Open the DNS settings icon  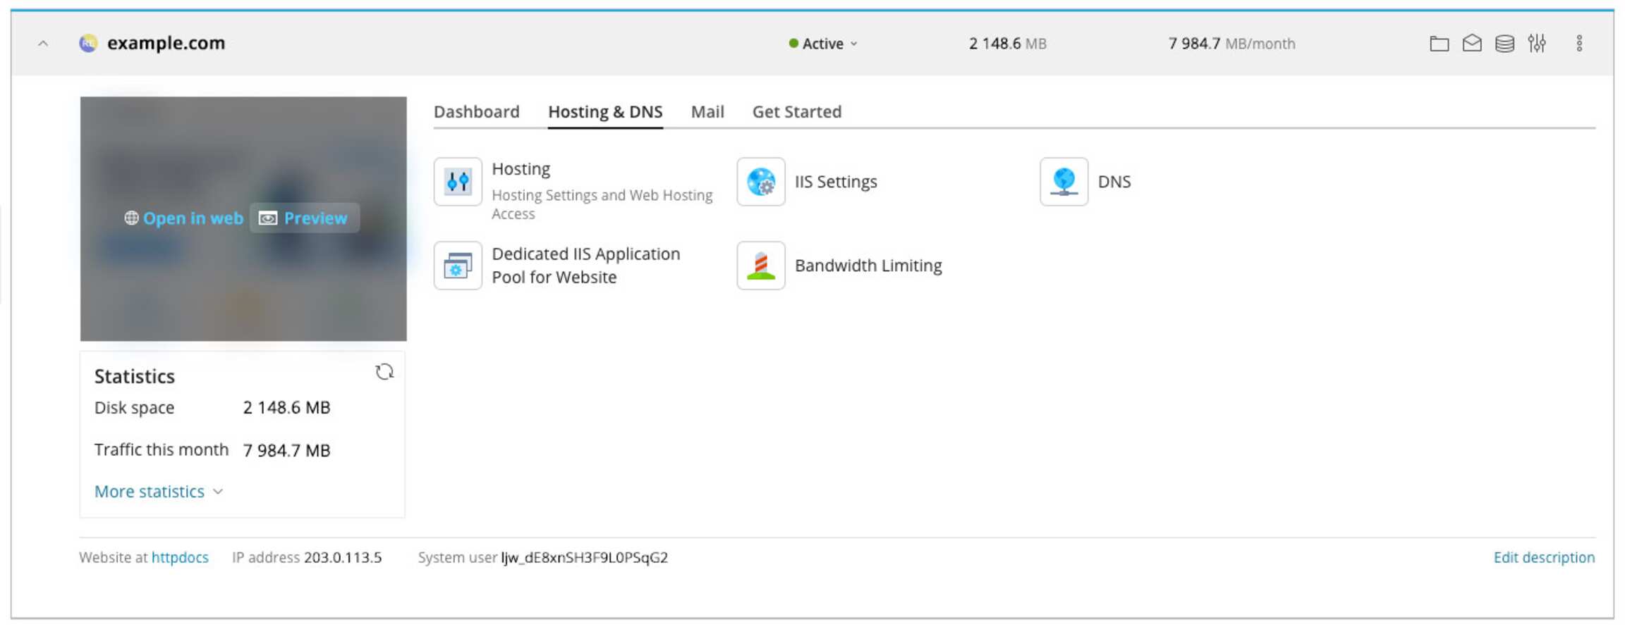coord(1064,182)
